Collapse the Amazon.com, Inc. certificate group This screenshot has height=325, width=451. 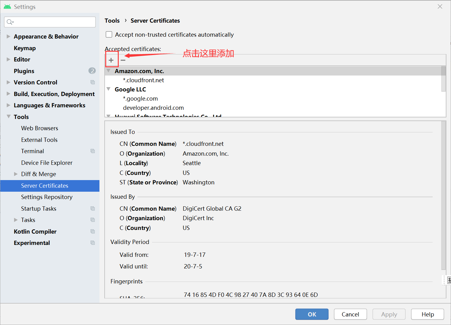[109, 71]
